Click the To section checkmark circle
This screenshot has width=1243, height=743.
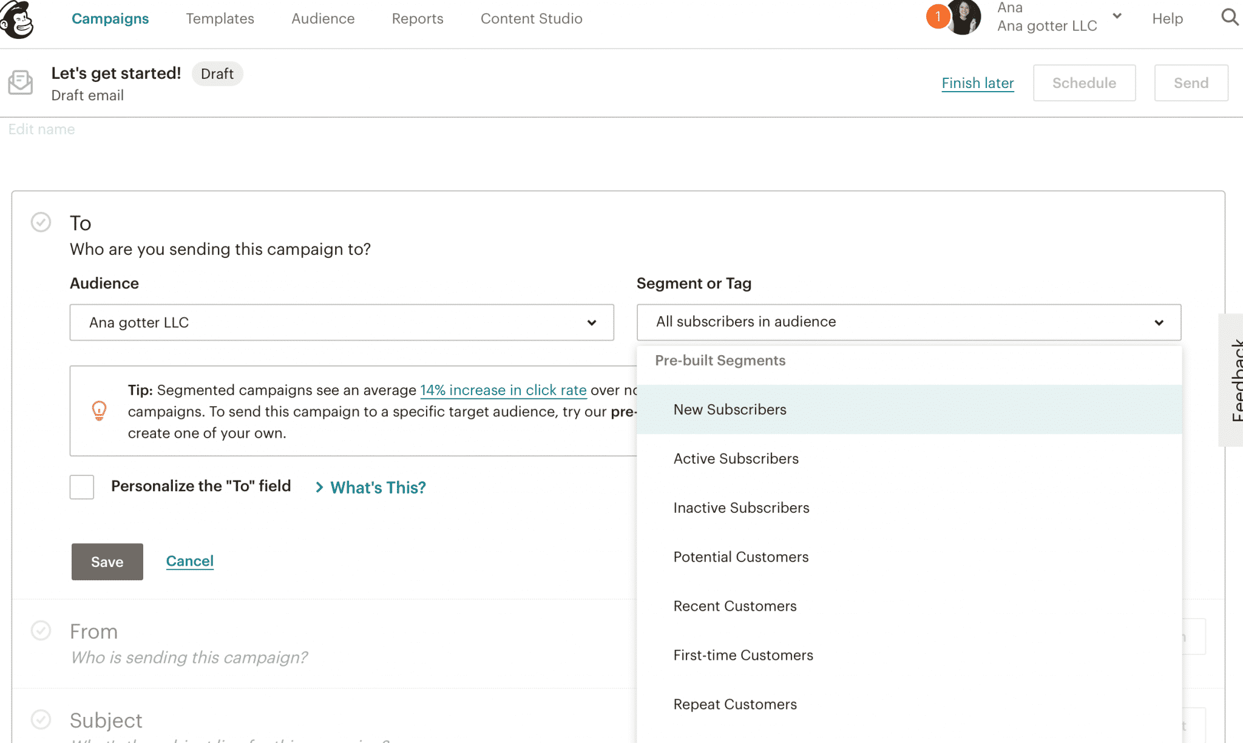coord(41,222)
